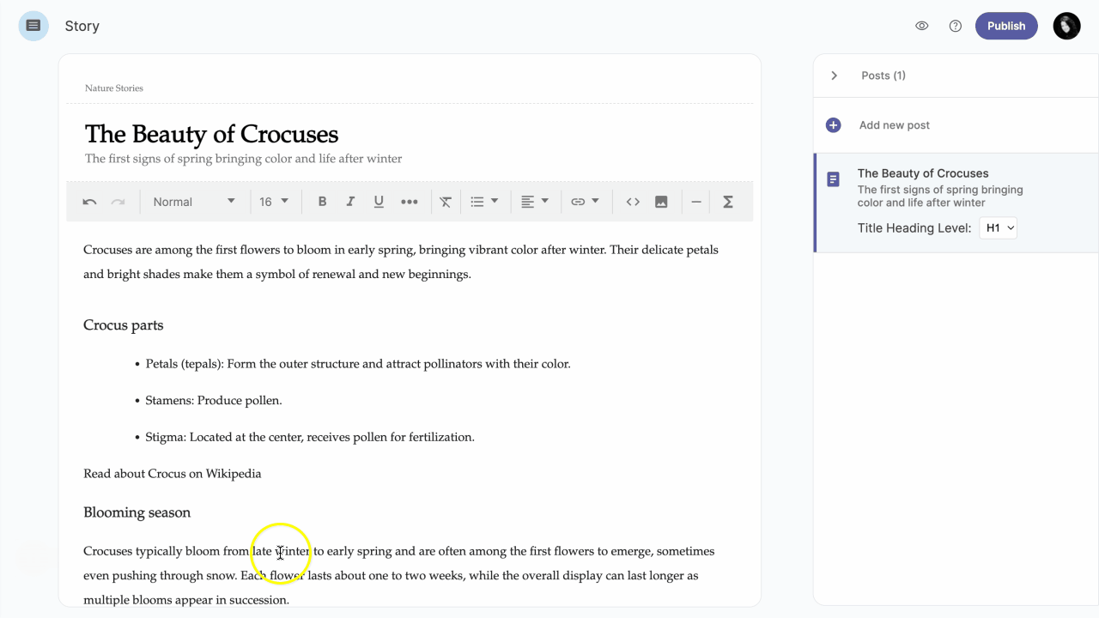Insert a math formula with sigma icon
1099x618 pixels.
[728, 202]
